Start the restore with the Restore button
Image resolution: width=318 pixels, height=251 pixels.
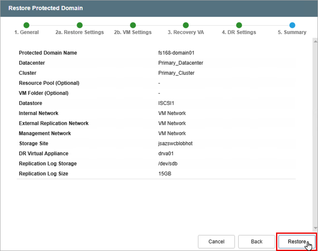(297, 242)
